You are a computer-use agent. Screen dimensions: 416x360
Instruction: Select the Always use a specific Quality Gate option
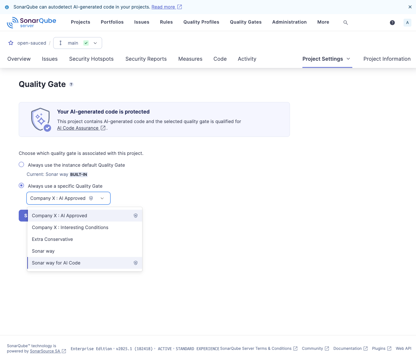click(21, 185)
